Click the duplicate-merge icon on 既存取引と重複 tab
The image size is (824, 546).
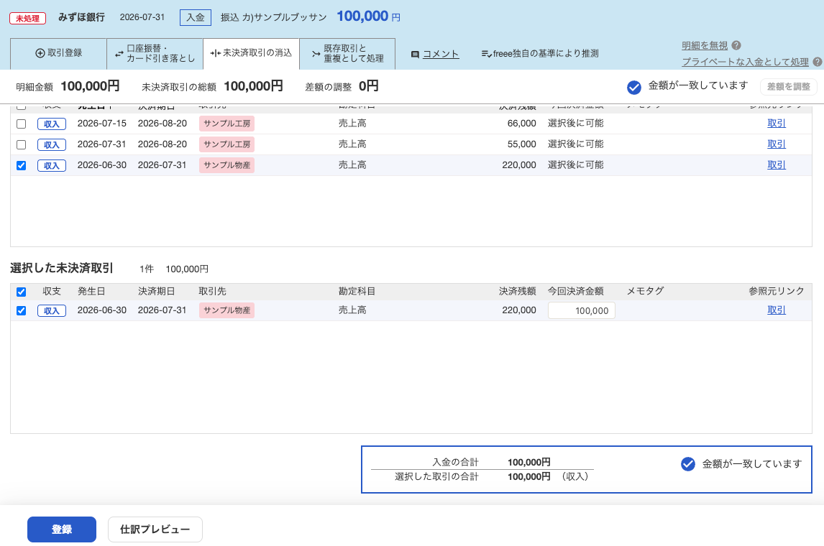[316, 54]
